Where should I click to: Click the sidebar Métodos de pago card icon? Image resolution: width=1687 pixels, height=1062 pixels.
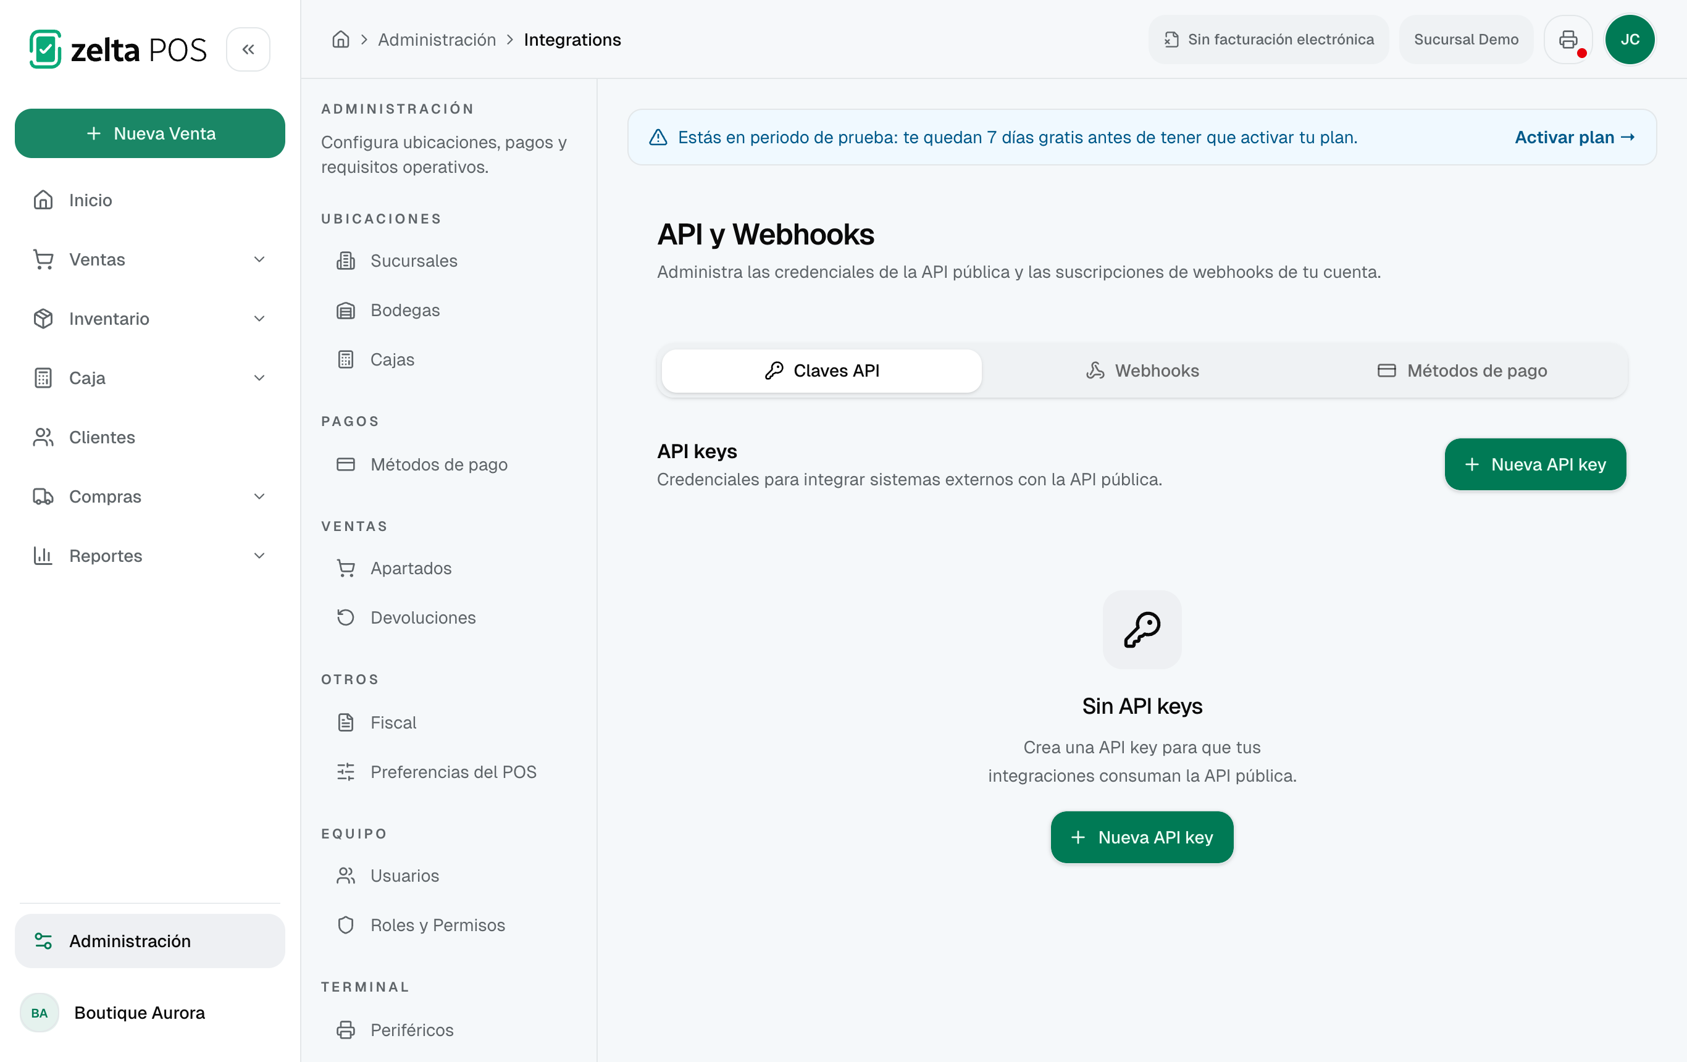[x=345, y=464]
